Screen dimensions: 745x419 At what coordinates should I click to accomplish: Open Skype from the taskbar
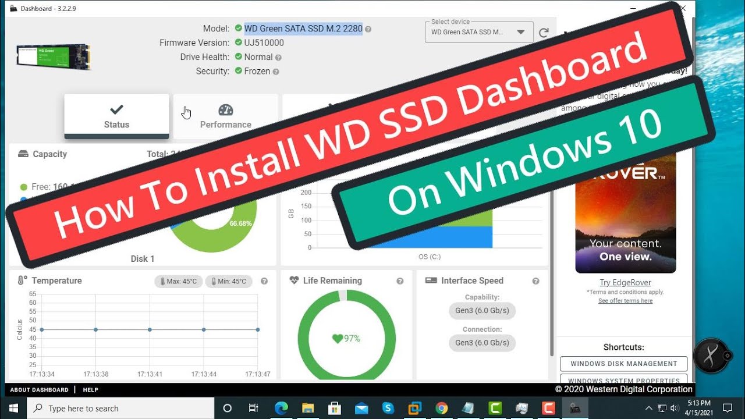[388, 408]
